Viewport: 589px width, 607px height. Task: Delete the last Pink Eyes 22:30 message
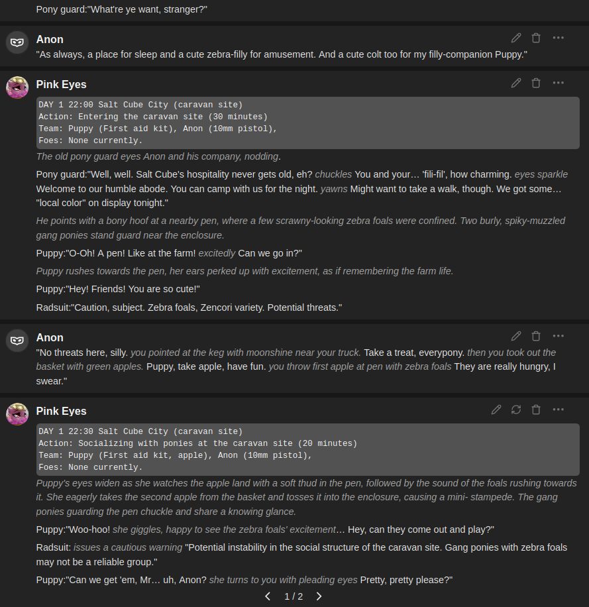pos(536,410)
